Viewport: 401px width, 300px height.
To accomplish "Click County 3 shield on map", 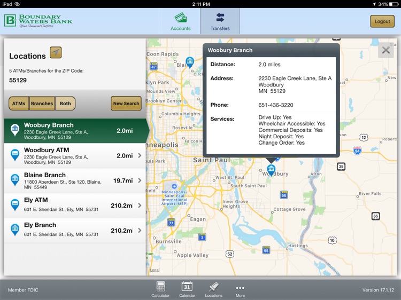I will click(x=202, y=237).
